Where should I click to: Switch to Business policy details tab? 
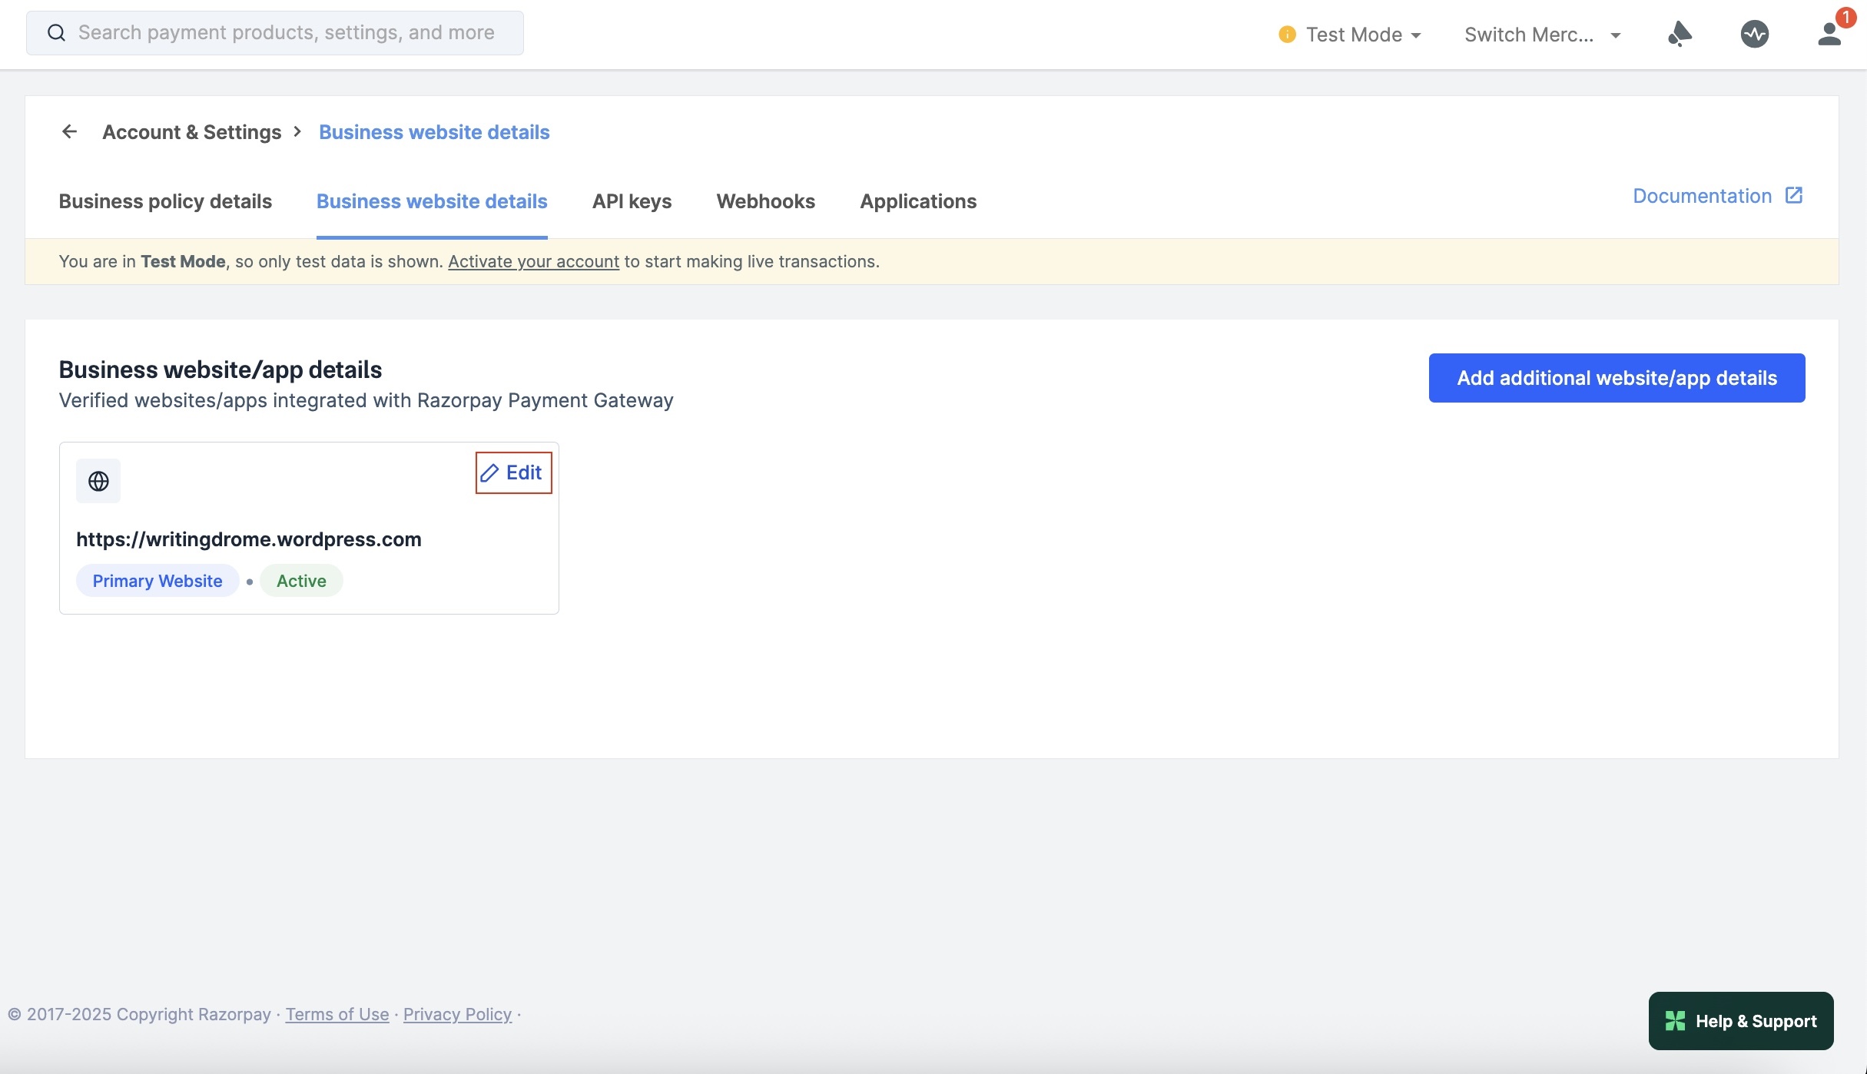[165, 201]
